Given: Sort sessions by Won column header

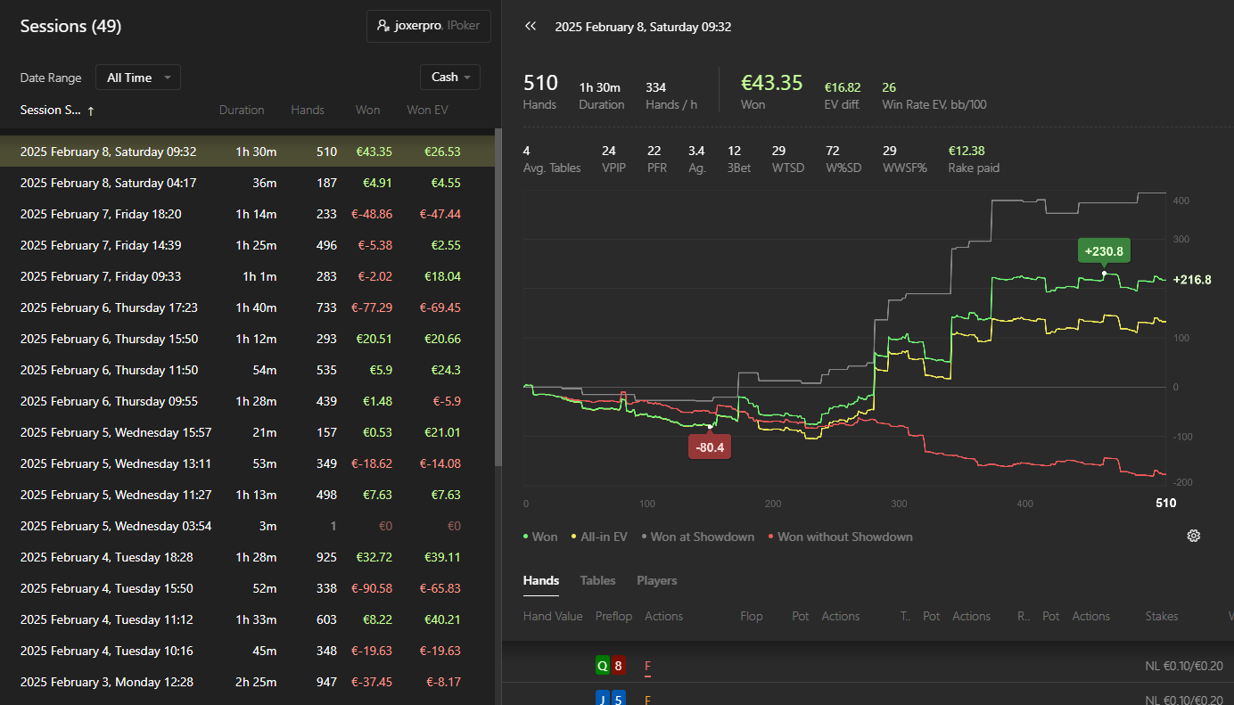Looking at the screenshot, I should [x=367, y=111].
